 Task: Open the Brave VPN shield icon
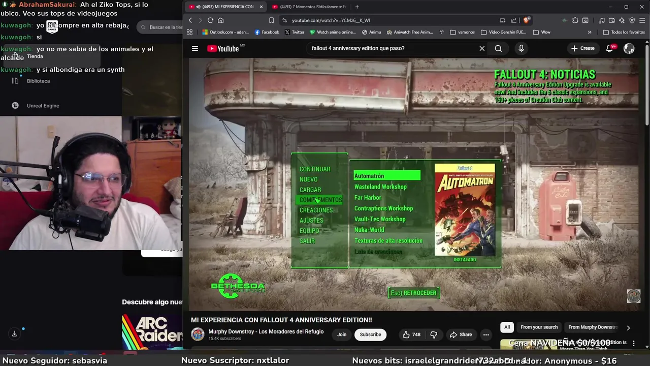click(x=632, y=20)
